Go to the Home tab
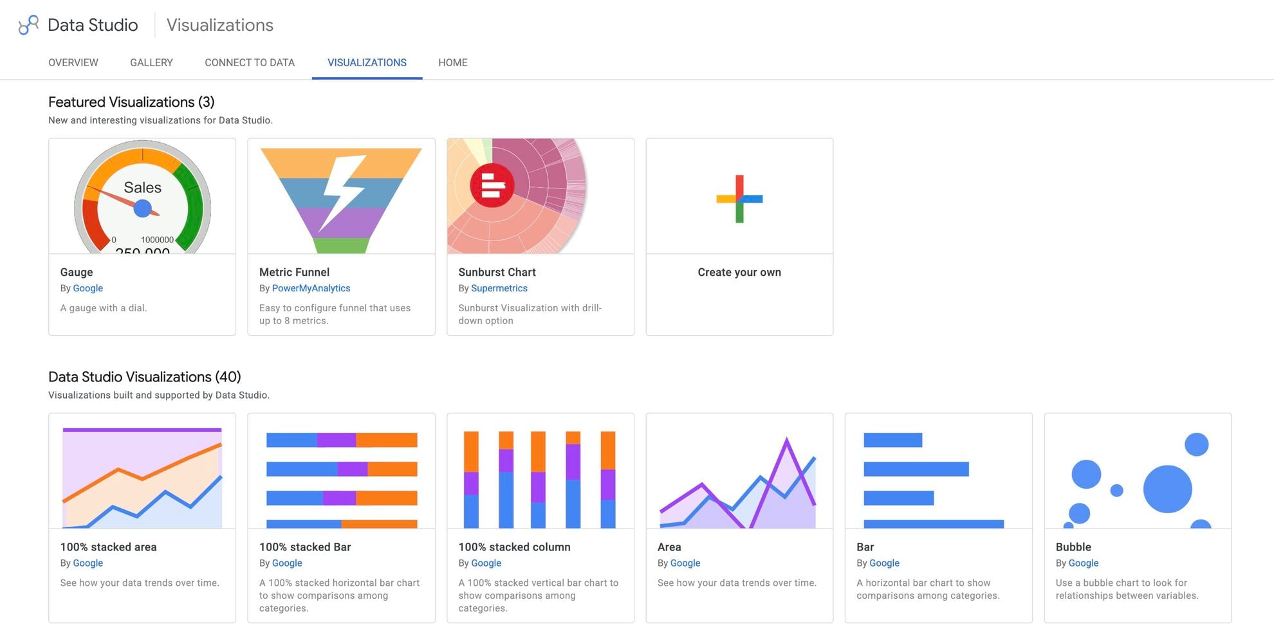1274x636 pixels. (453, 62)
